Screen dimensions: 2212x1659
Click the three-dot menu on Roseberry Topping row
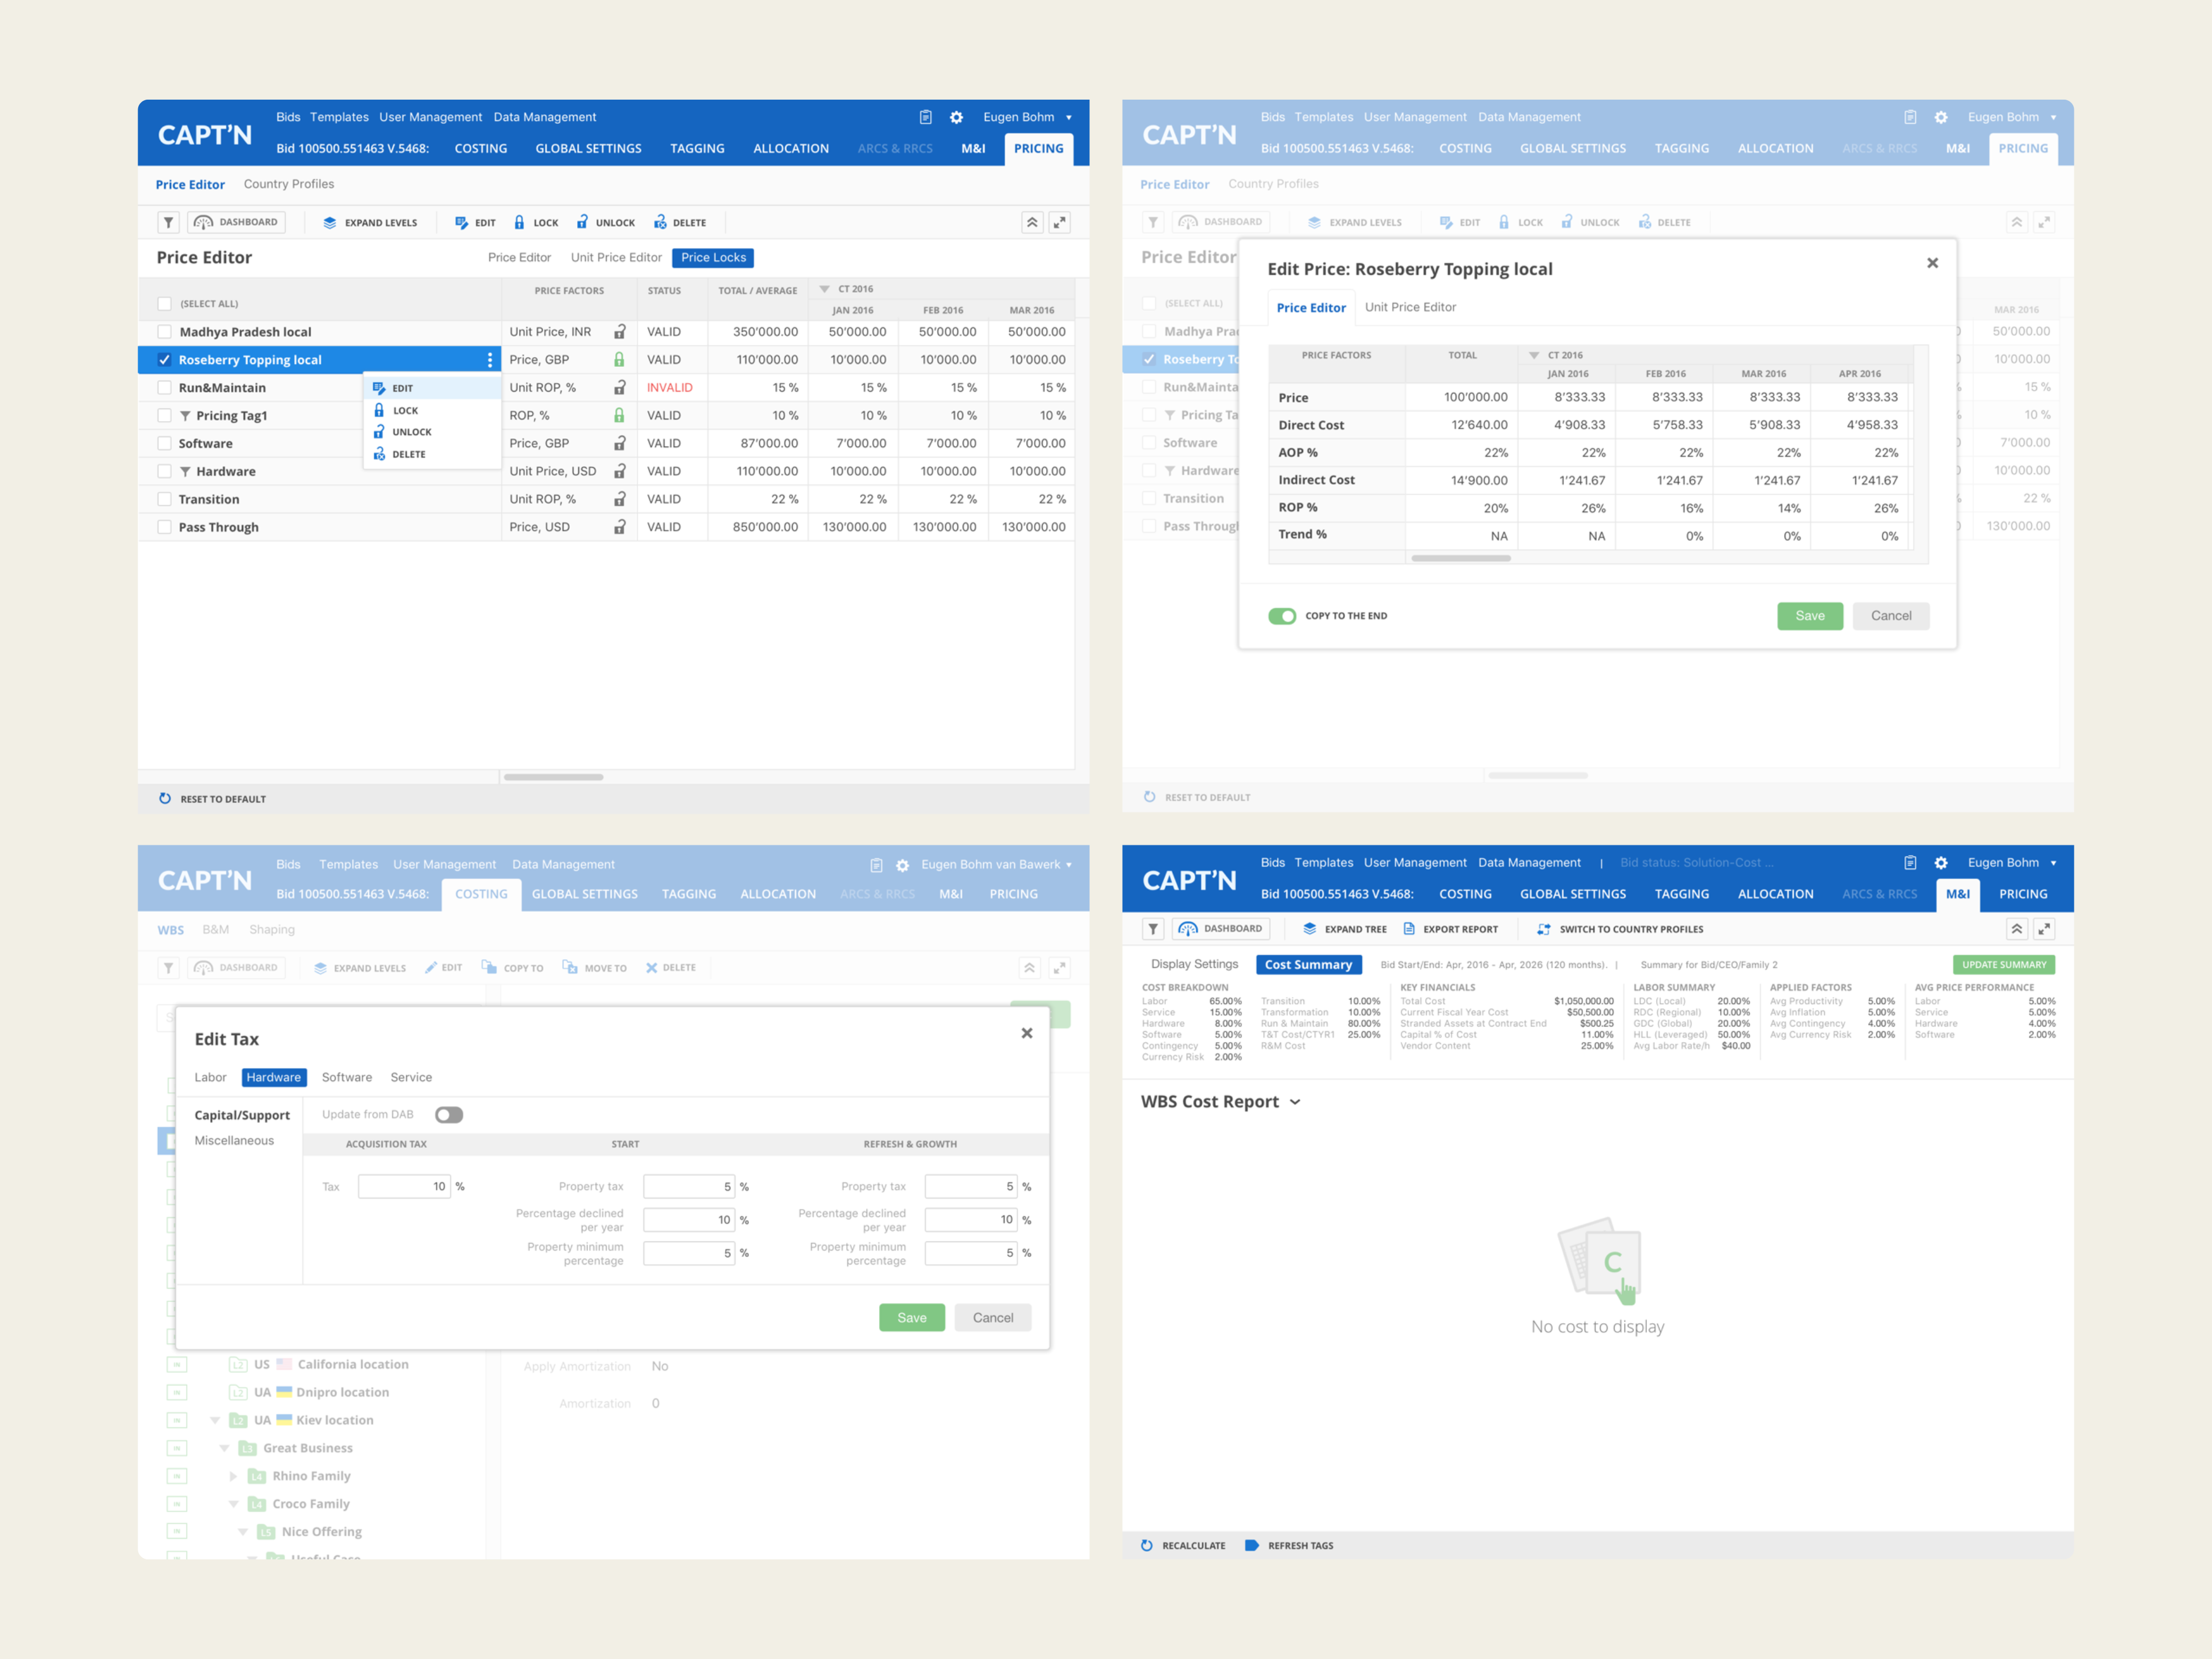tap(489, 360)
